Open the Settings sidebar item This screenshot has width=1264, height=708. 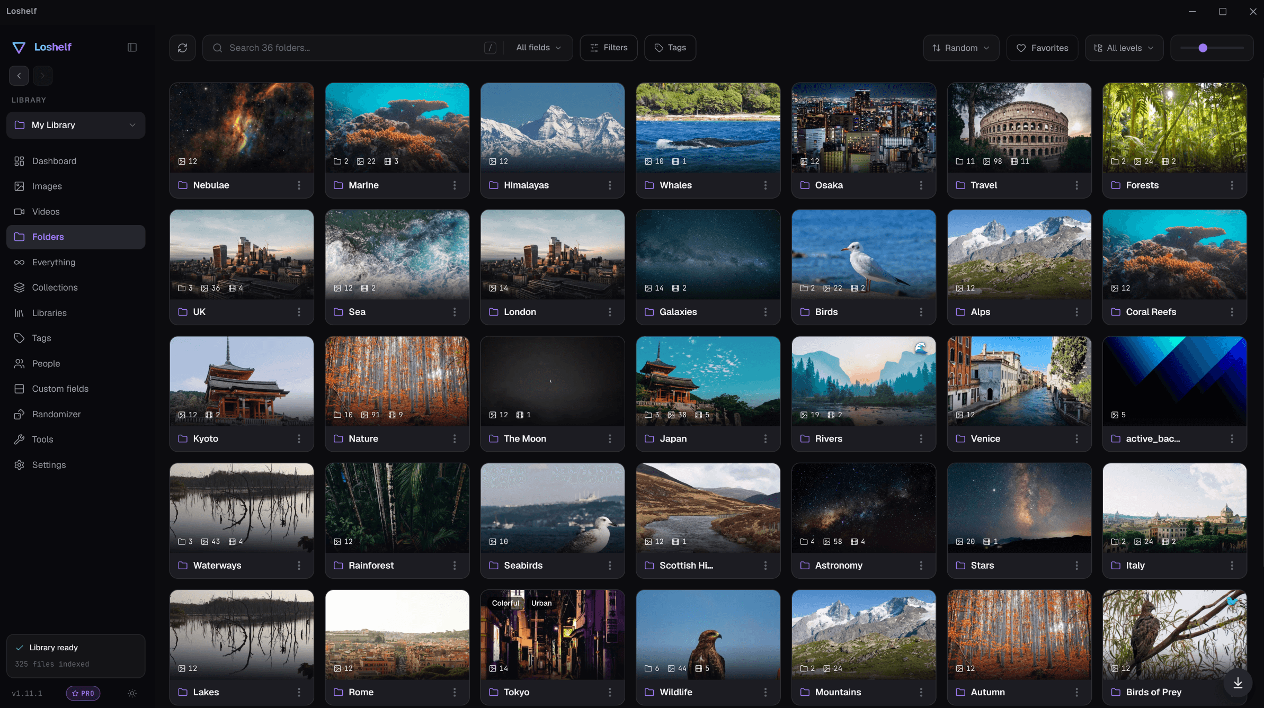coord(76,465)
